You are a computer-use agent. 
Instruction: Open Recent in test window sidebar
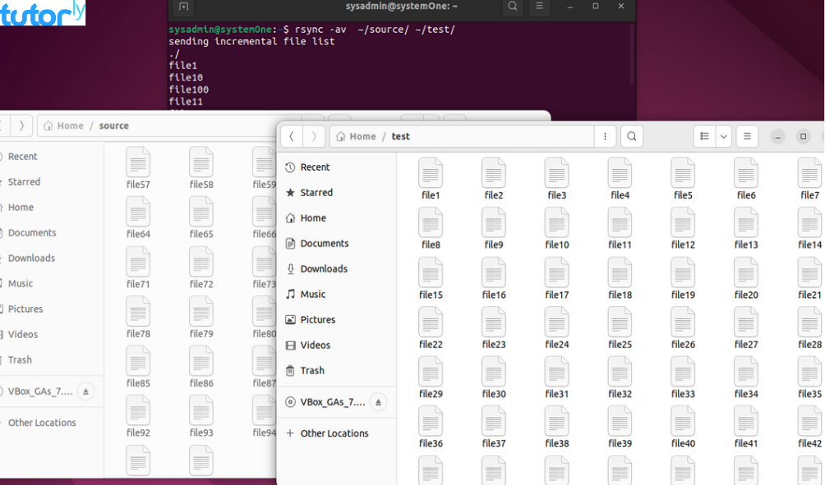click(x=337, y=167)
